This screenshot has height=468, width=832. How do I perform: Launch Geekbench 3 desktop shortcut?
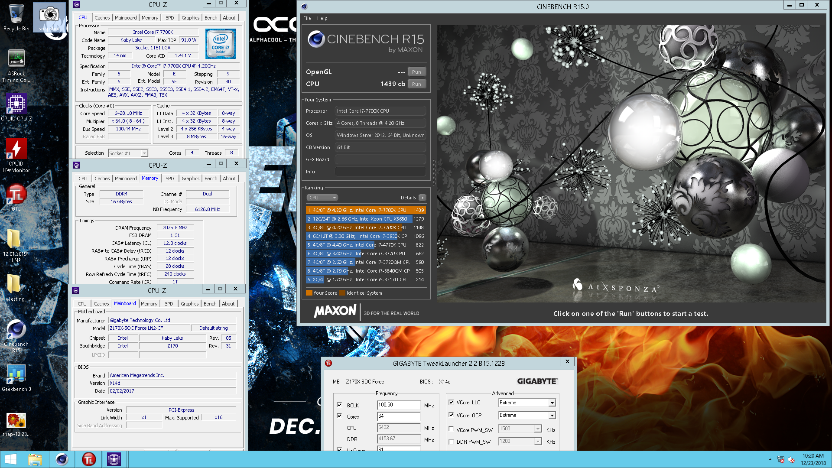coord(16,378)
